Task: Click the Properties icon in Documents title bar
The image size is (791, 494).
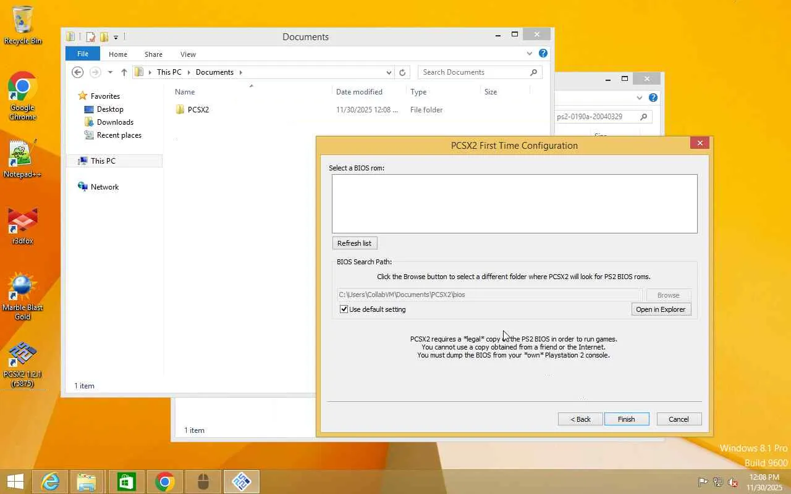Action: point(91,37)
